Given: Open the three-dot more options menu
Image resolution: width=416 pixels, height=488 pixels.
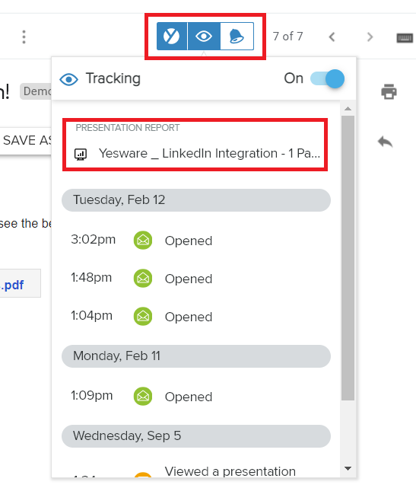Looking at the screenshot, I should 24,37.
